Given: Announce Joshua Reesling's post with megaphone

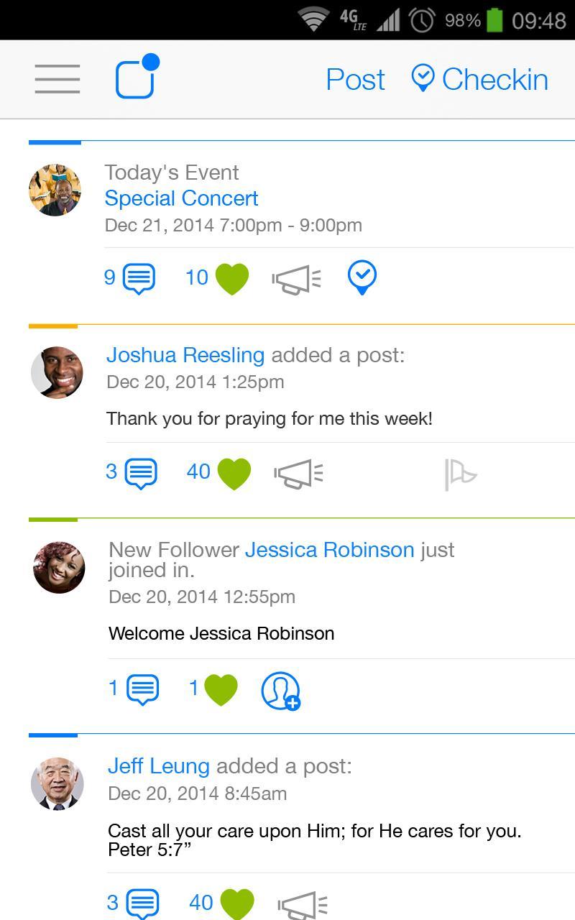Looking at the screenshot, I should [298, 474].
